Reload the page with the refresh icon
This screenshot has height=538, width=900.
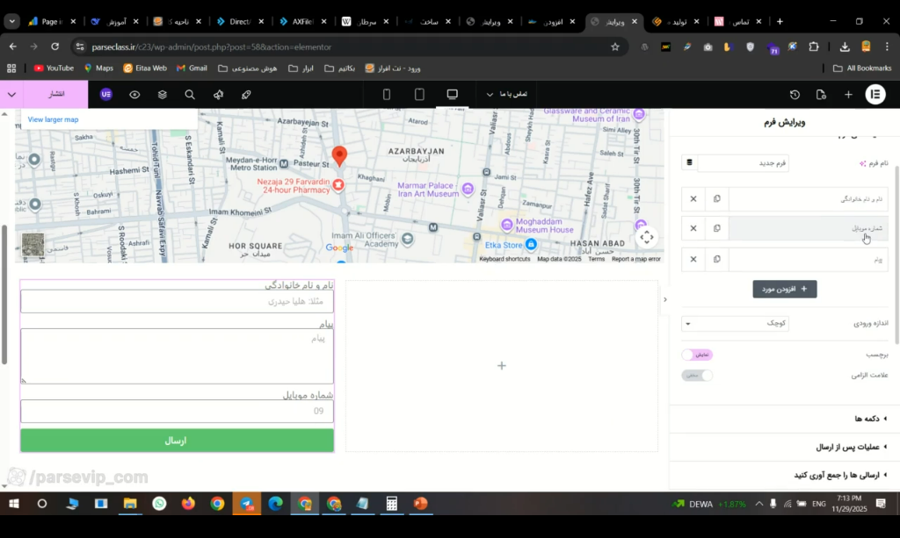coord(55,47)
